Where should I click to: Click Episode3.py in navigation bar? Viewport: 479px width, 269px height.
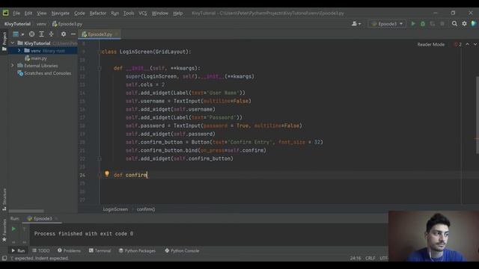[67, 24]
